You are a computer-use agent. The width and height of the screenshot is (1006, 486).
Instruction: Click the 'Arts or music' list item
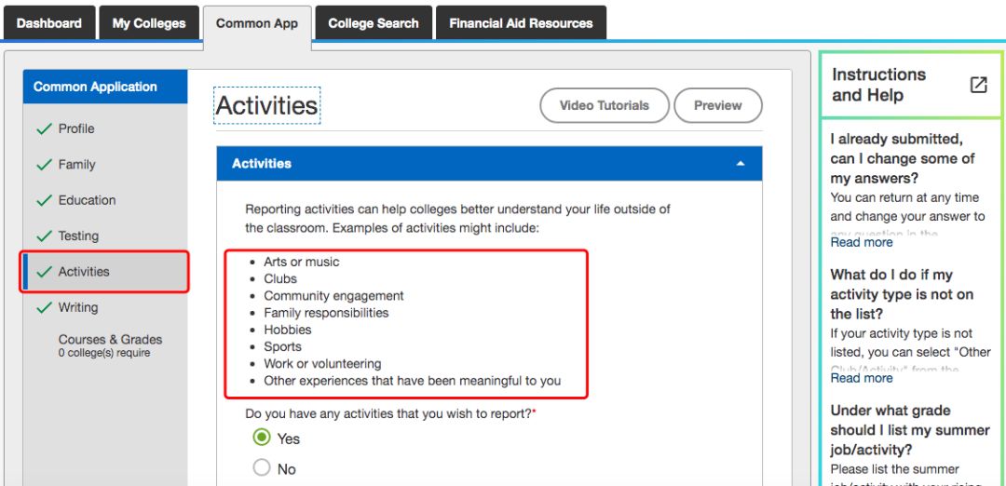[302, 262]
